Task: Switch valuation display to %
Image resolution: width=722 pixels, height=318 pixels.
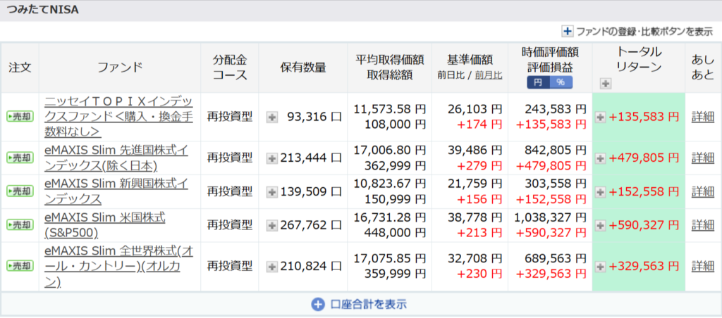Action: click(x=561, y=82)
